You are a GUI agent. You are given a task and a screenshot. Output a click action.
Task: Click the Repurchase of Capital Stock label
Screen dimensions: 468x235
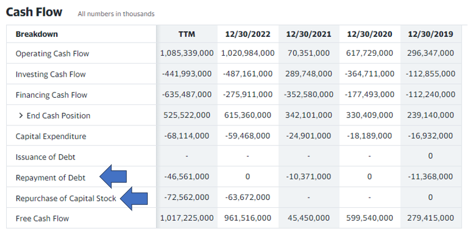click(x=66, y=198)
